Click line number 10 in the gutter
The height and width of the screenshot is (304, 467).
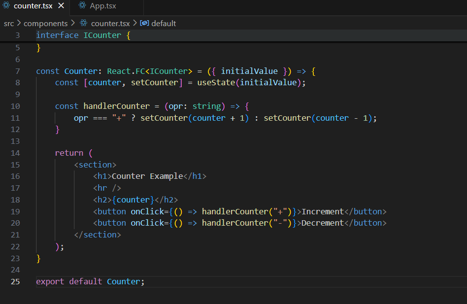[x=15, y=106]
